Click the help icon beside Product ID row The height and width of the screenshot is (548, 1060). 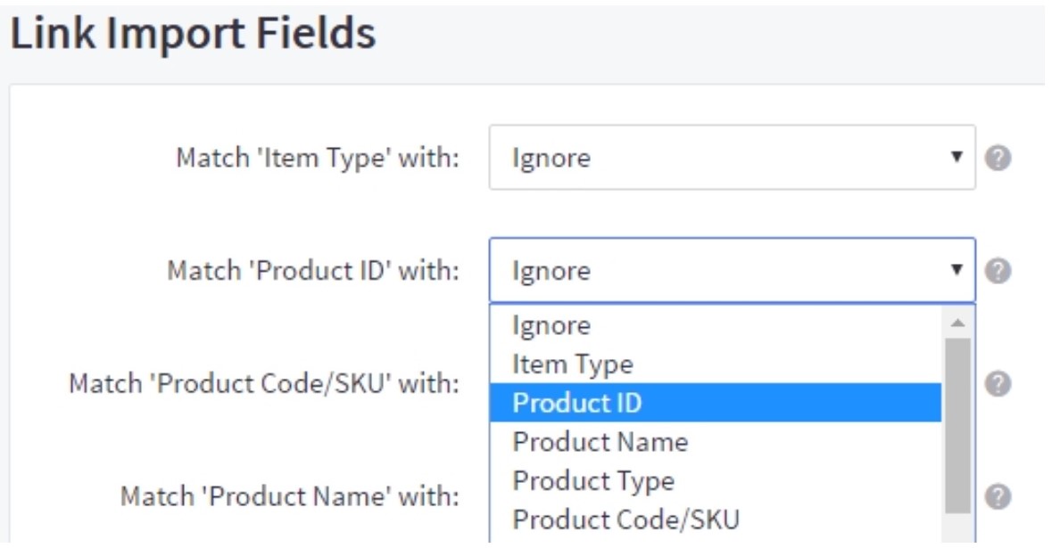[999, 270]
